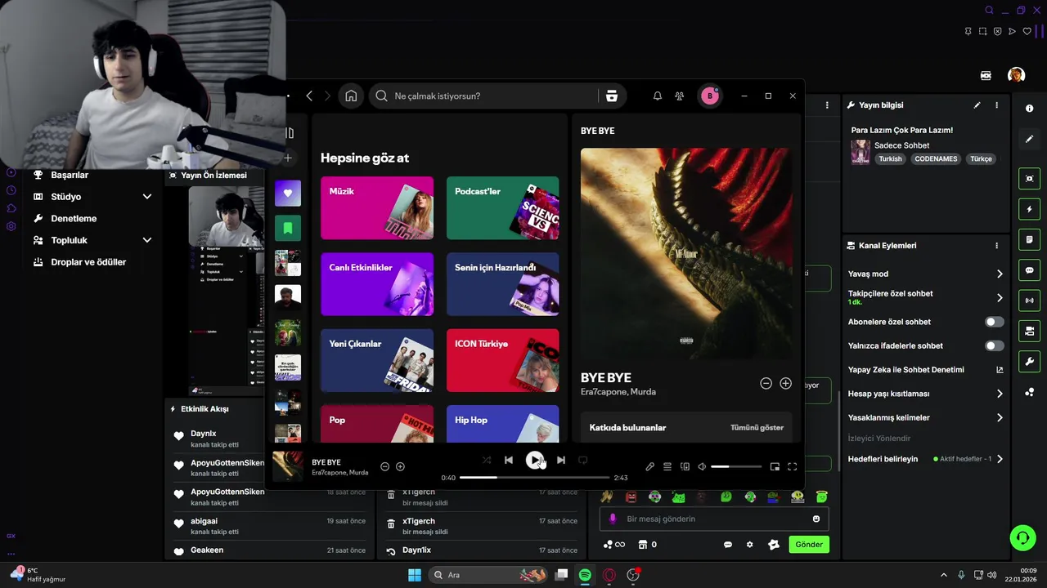Open Liked Songs heart playlist in Spotify sidebar
The image size is (1047, 588).
(x=287, y=194)
